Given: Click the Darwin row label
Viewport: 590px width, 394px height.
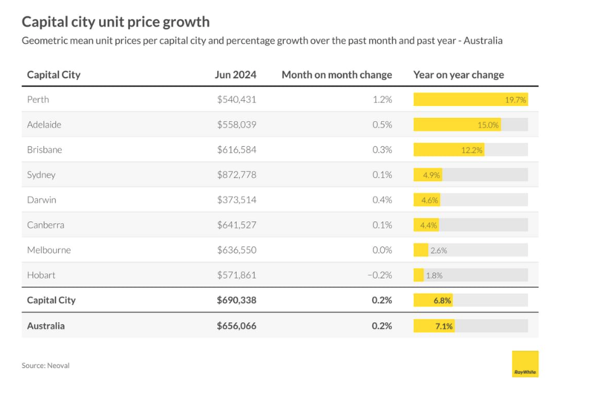Looking at the screenshot, I should click(42, 200).
